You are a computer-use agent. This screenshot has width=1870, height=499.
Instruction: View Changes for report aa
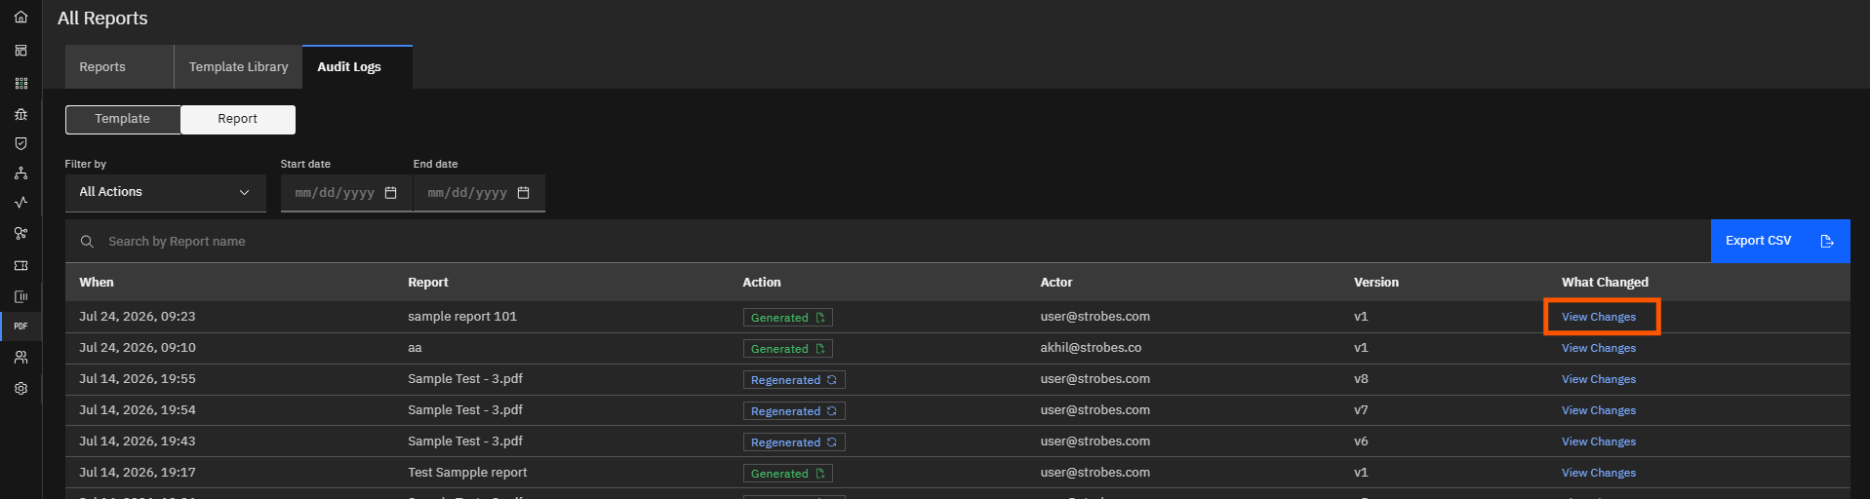[1599, 348]
